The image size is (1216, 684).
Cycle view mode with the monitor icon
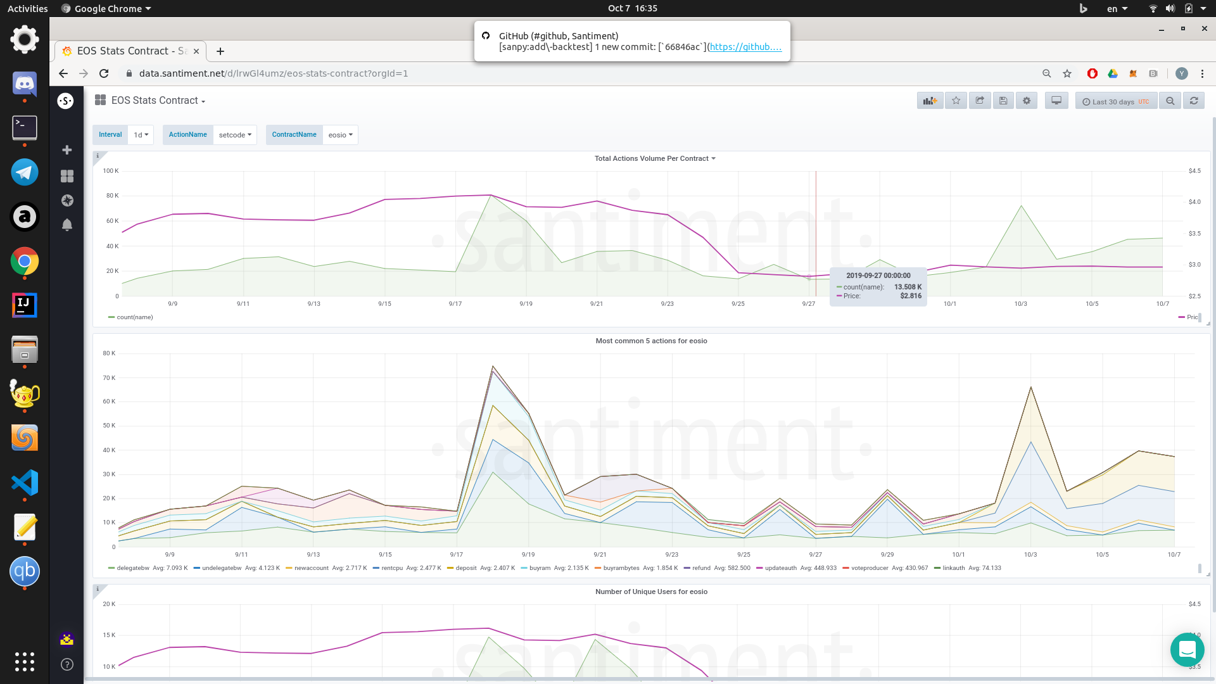click(1056, 101)
